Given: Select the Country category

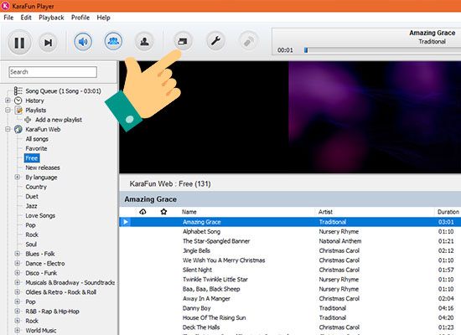Looking at the screenshot, I should (x=36, y=187).
